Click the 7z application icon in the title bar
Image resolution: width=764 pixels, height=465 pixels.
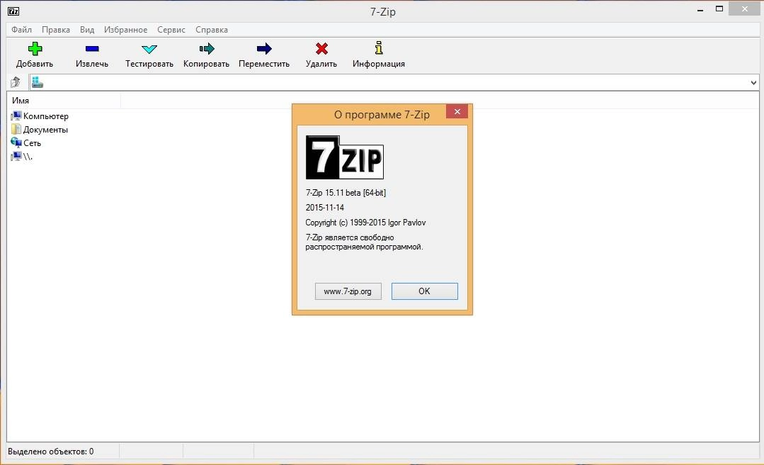click(13, 11)
